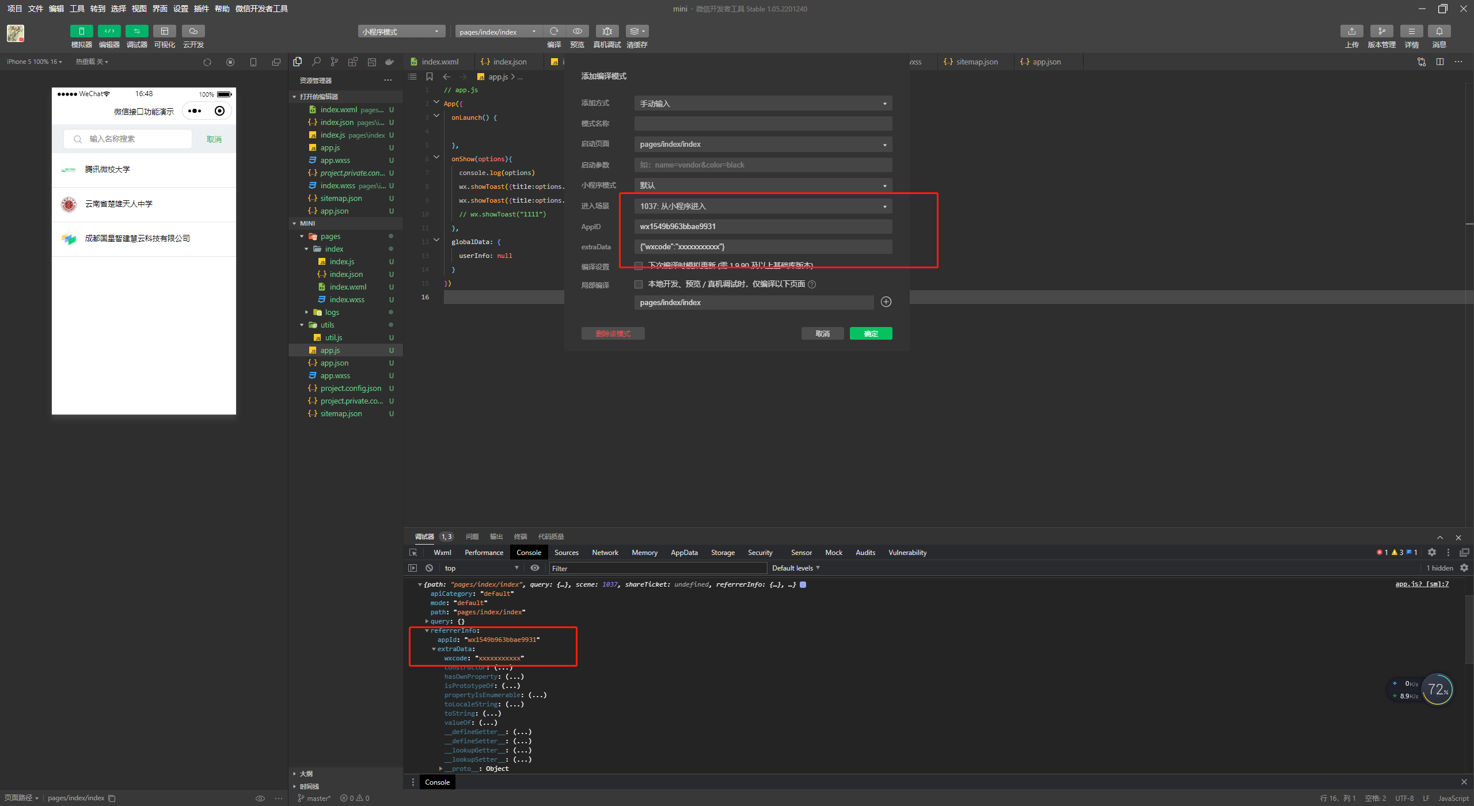1474x806 pixels.
Task: Toggle the Debugger panel button
Action: (136, 31)
